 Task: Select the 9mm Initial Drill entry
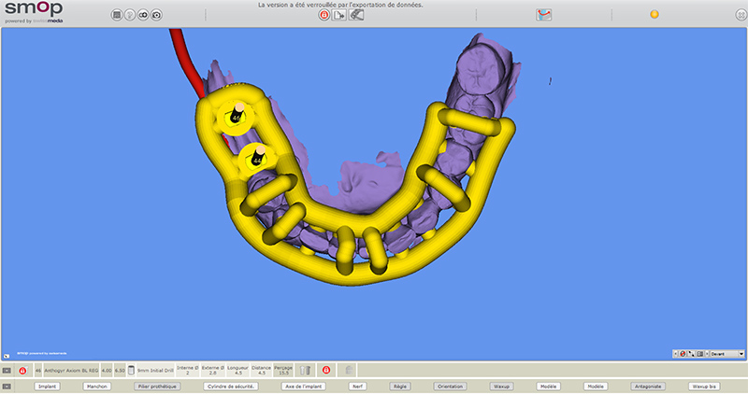pos(155,371)
